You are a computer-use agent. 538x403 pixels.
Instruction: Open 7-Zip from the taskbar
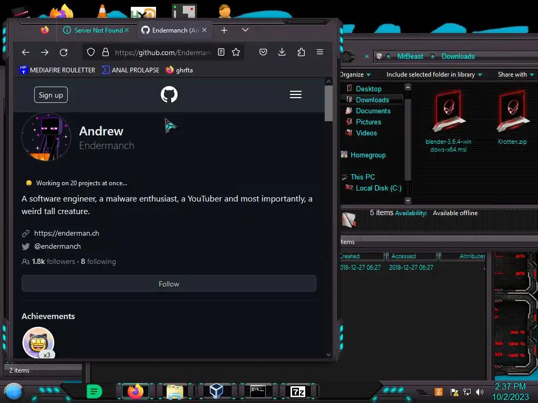pos(298,391)
